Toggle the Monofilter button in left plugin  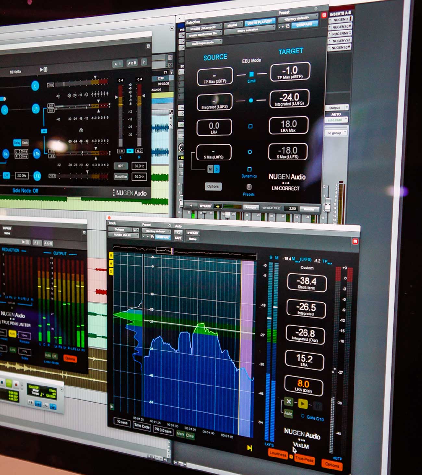[x=120, y=177]
